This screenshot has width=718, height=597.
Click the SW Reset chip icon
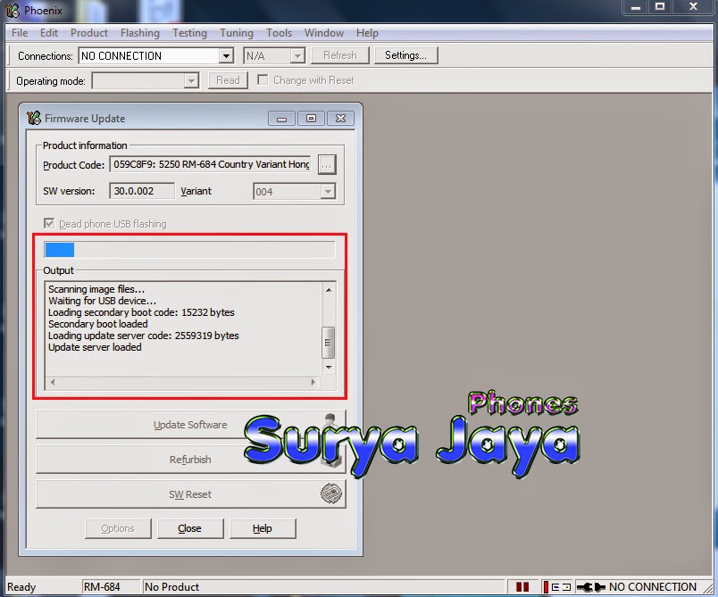pos(331,493)
